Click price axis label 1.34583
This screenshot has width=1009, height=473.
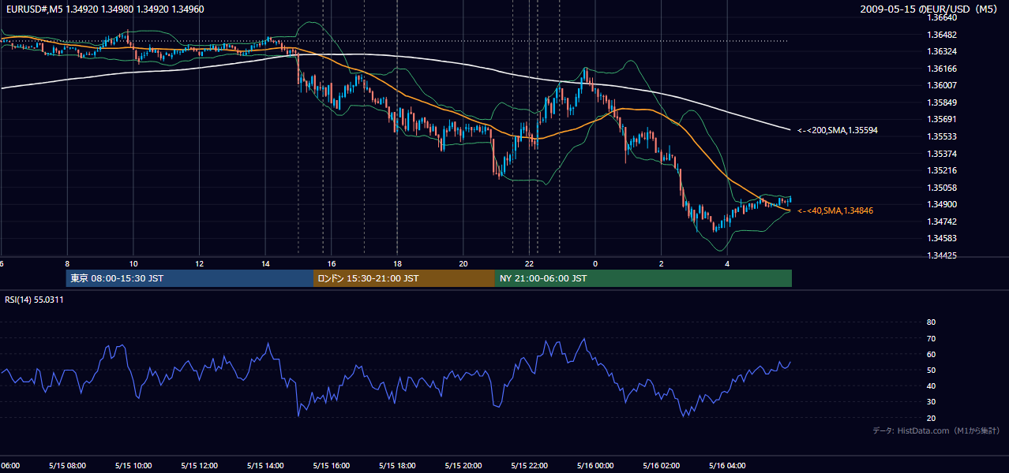(942, 238)
